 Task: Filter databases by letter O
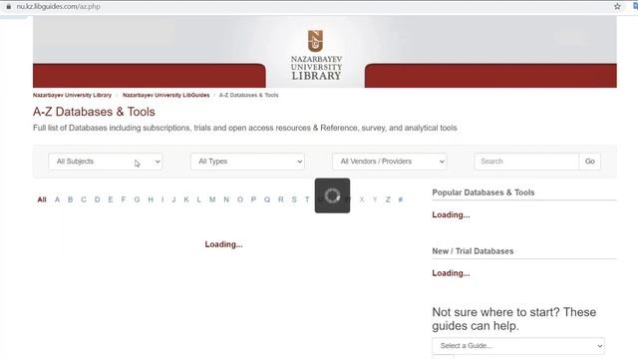240,199
